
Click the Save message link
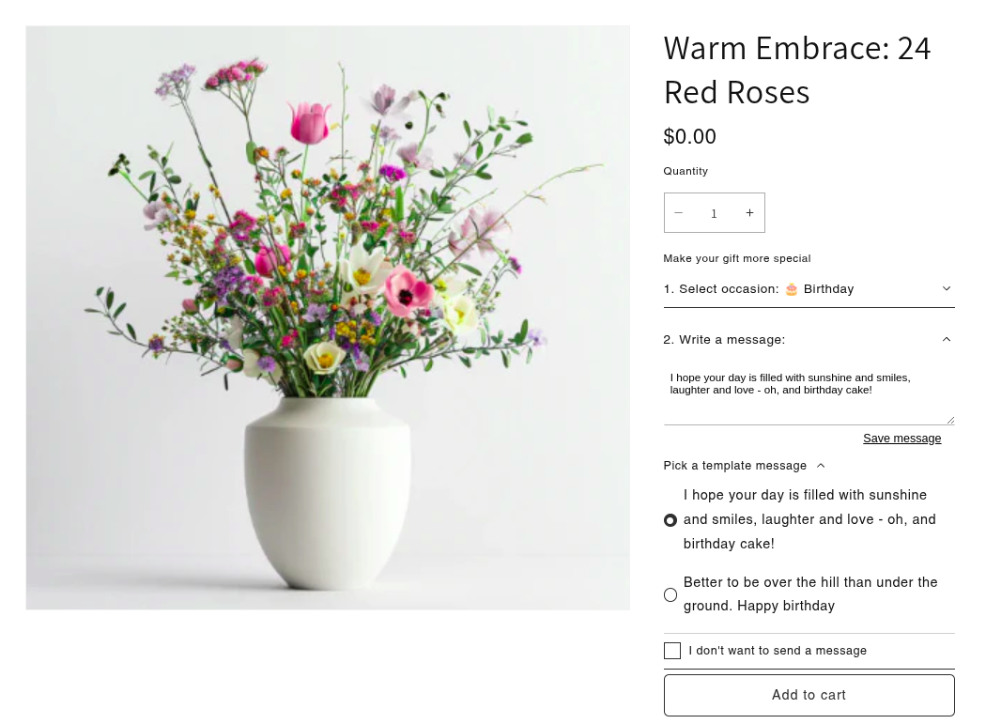(x=901, y=439)
